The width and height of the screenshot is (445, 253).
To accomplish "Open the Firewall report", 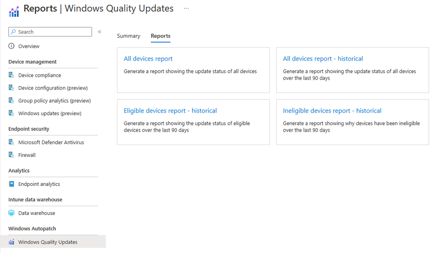I will [x=27, y=155].
